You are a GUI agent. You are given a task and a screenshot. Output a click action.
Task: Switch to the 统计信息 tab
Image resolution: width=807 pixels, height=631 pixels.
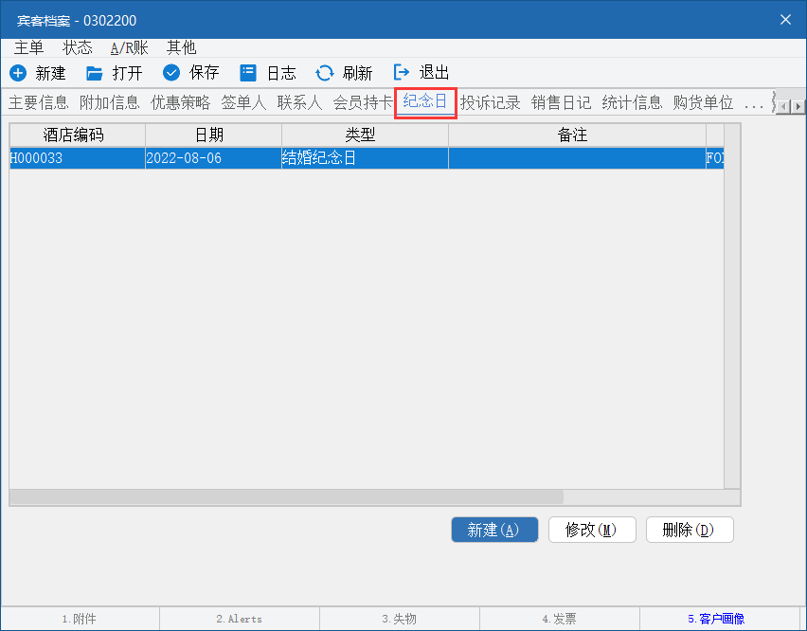click(x=632, y=102)
